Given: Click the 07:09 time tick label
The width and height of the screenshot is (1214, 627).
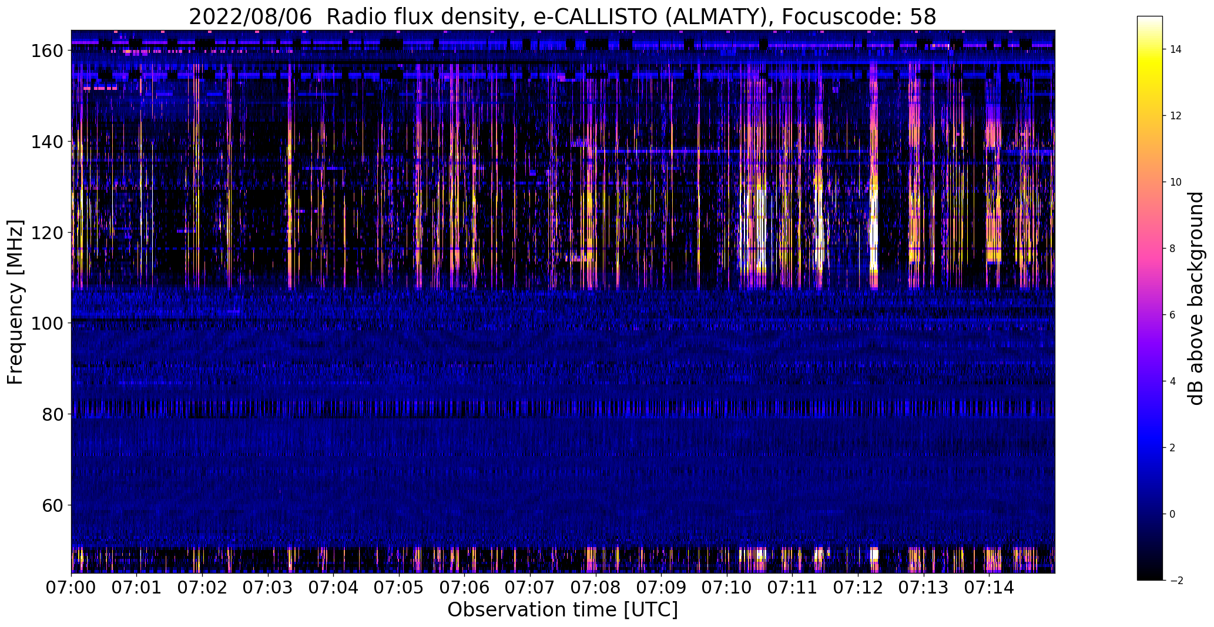Looking at the screenshot, I should pyautogui.click(x=661, y=587).
